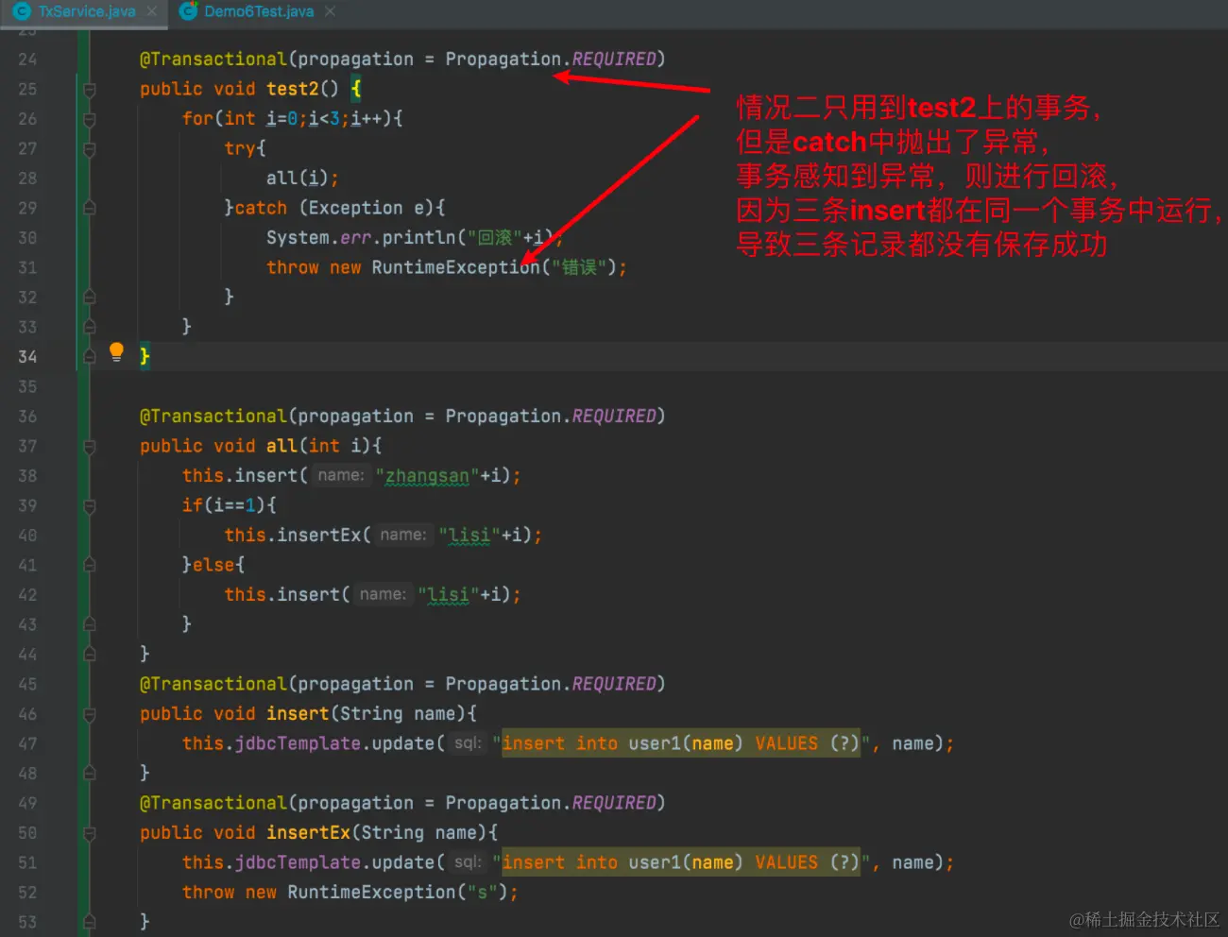This screenshot has height=937, width=1228.
Task: Collapse the if block fold on line 39
Action: tap(90, 506)
